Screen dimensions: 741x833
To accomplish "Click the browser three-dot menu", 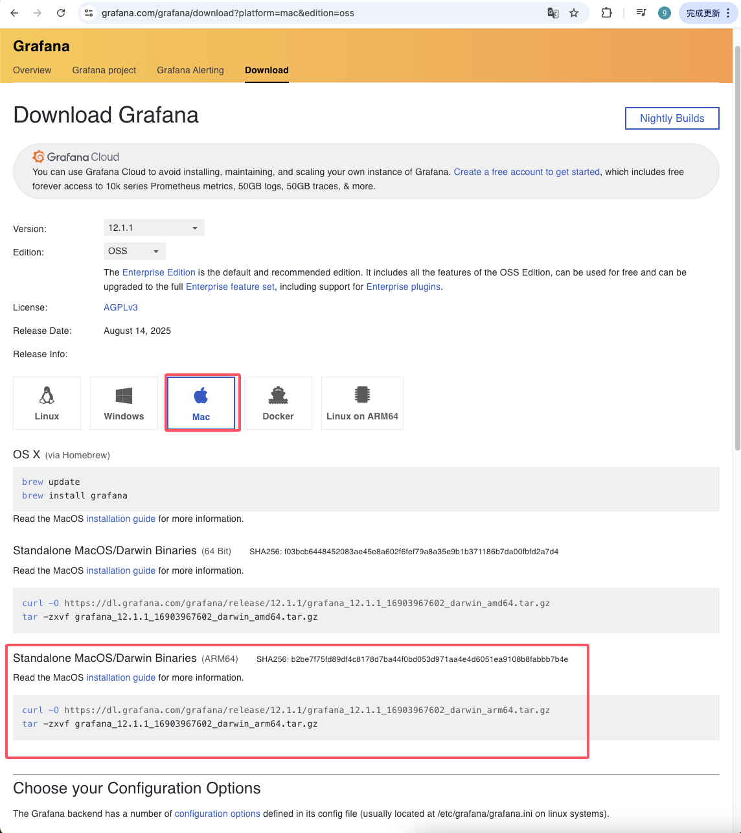I will coord(728,13).
